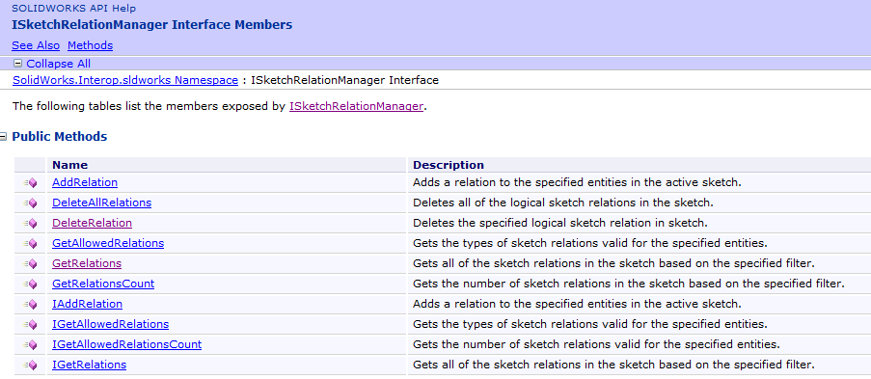This screenshot has width=871, height=379.
Task: Click the method icon beside GetRelationsCount
Action: (30, 284)
